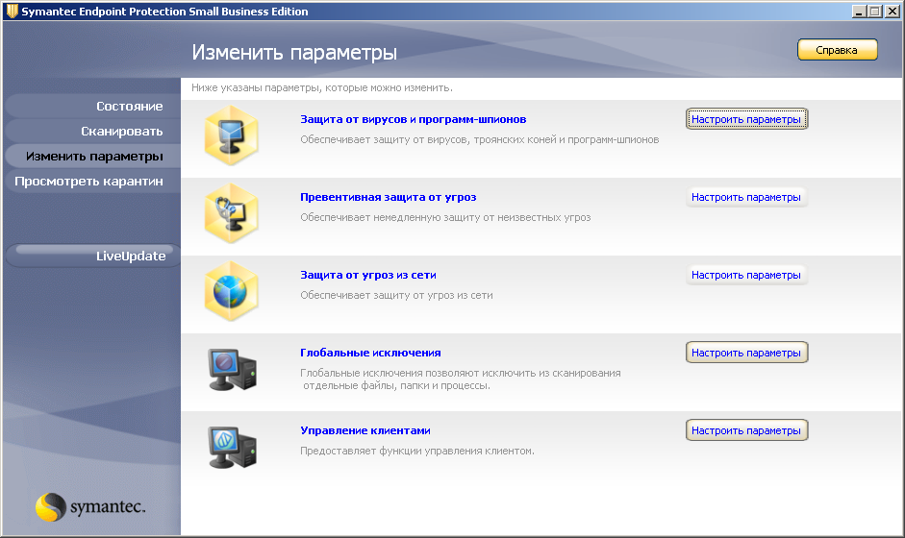The width and height of the screenshot is (905, 538).
Task: Click description mentioning троянских коней
Action: pyautogui.click(x=480, y=139)
